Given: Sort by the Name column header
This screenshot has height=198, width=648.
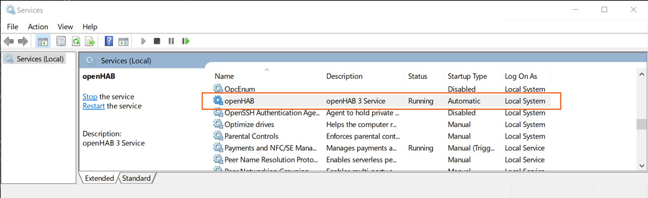Looking at the screenshot, I should 224,76.
